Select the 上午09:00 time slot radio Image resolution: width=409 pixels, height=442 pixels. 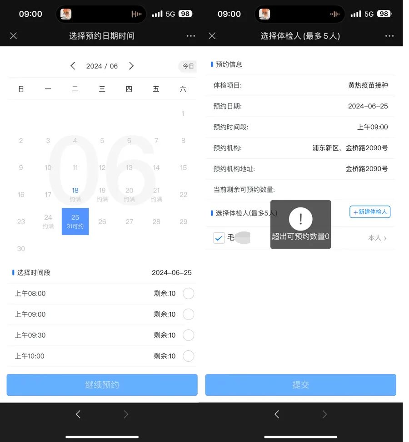[x=188, y=314]
